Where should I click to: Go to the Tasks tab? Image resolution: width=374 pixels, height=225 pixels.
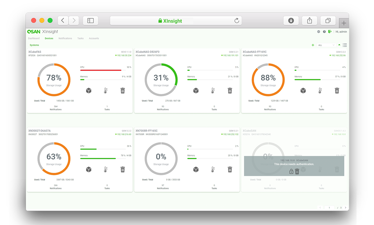(80, 39)
